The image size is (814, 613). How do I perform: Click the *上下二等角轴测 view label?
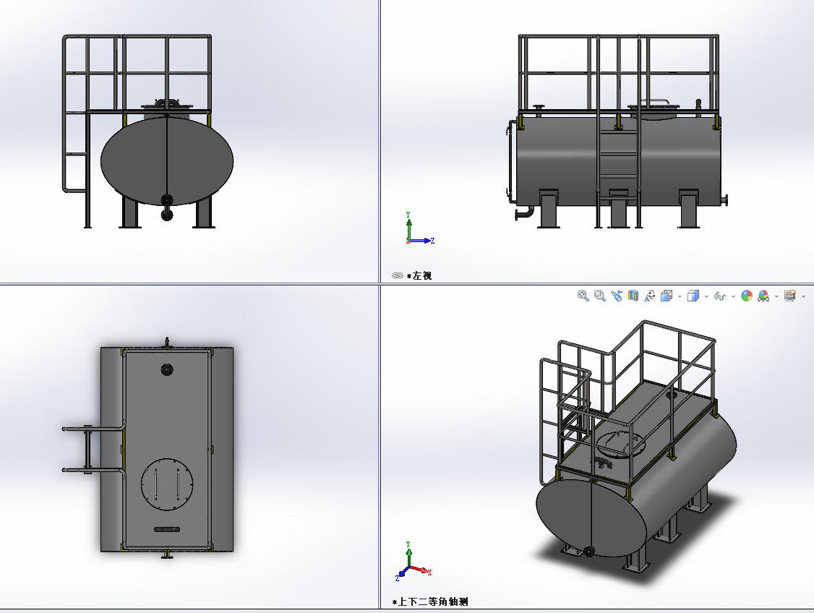pos(430,601)
